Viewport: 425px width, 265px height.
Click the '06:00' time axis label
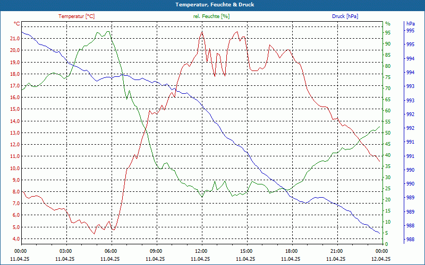[111, 251]
